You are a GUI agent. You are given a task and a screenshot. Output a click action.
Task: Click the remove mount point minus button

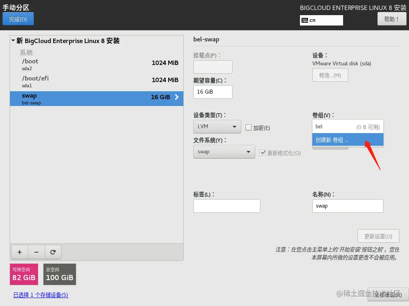point(36,252)
